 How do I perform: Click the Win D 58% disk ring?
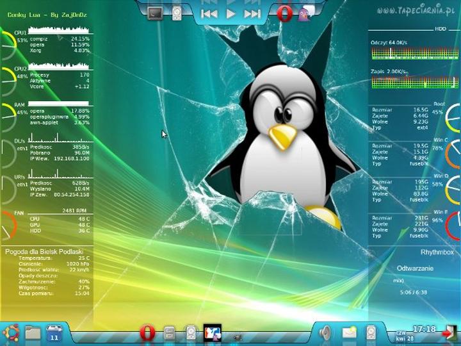(453, 190)
